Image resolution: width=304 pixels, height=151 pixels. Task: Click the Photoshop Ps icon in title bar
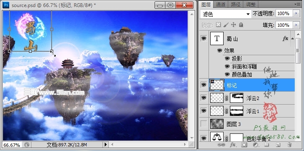[x=6, y=5]
